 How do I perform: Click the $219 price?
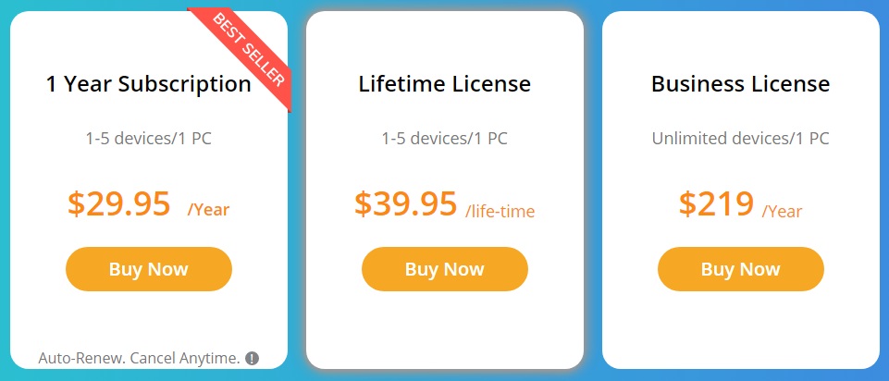click(715, 203)
